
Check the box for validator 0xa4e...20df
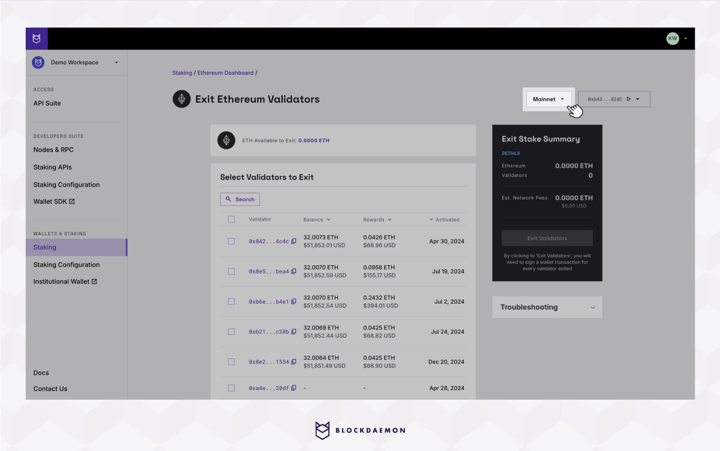click(x=231, y=388)
